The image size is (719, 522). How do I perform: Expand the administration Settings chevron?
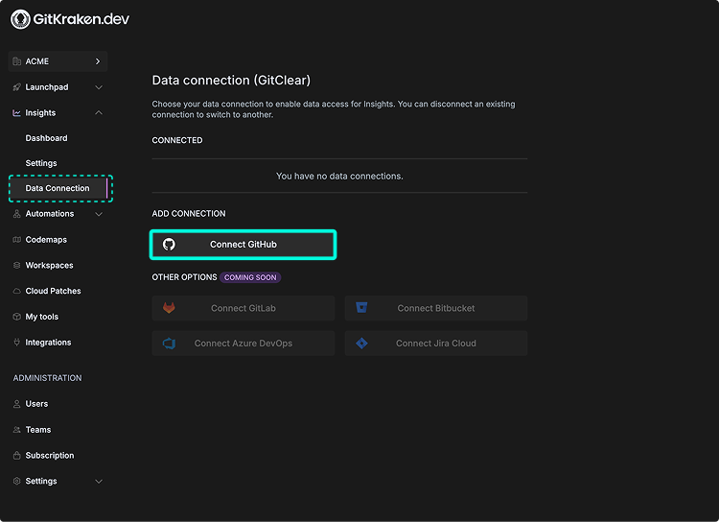99,482
